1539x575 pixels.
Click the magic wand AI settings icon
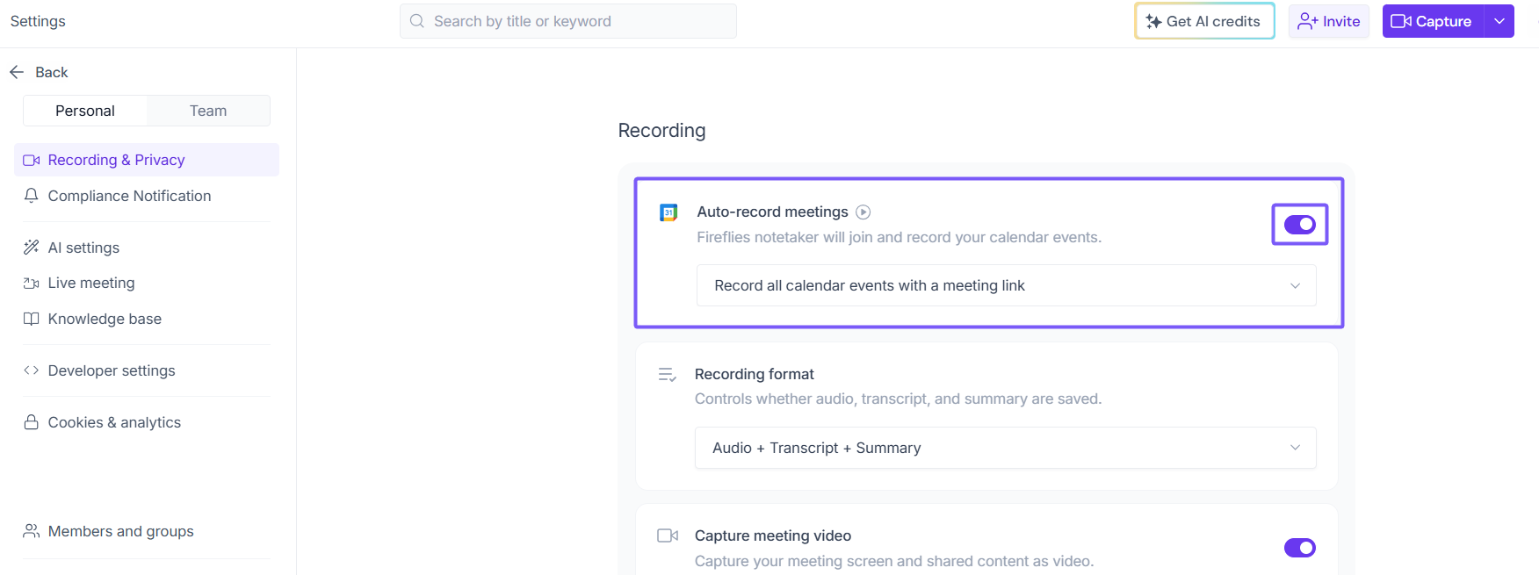[x=32, y=248]
